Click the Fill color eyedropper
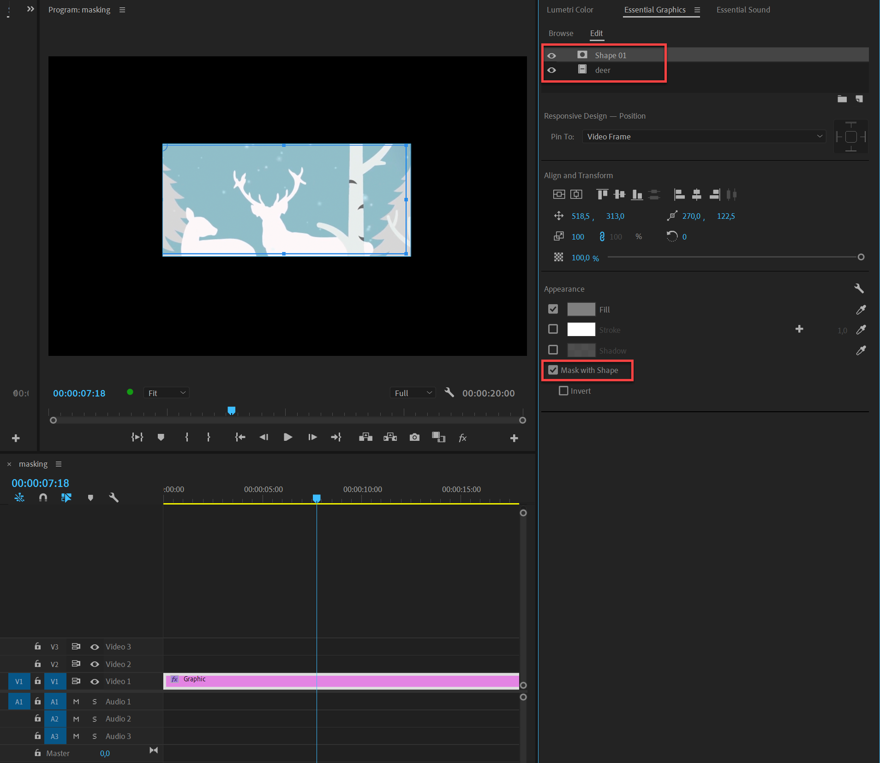Screen dimensions: 880x763 [x=861, y=309]
